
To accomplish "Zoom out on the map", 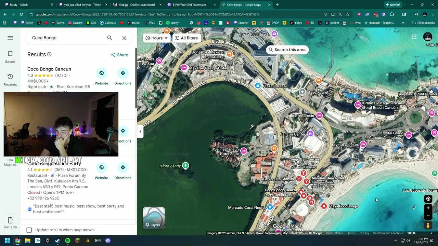I will (428, 216).
